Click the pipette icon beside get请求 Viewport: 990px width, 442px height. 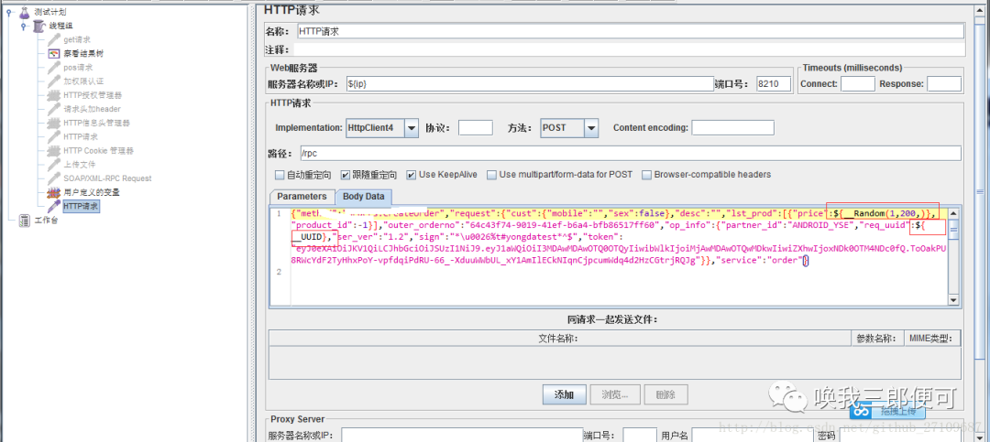(x=54, y=39)
